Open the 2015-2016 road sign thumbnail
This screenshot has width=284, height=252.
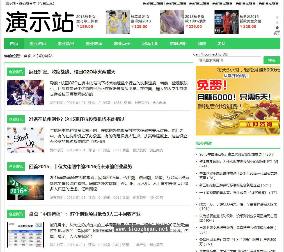pyautogui.click(x=26, y=188)
